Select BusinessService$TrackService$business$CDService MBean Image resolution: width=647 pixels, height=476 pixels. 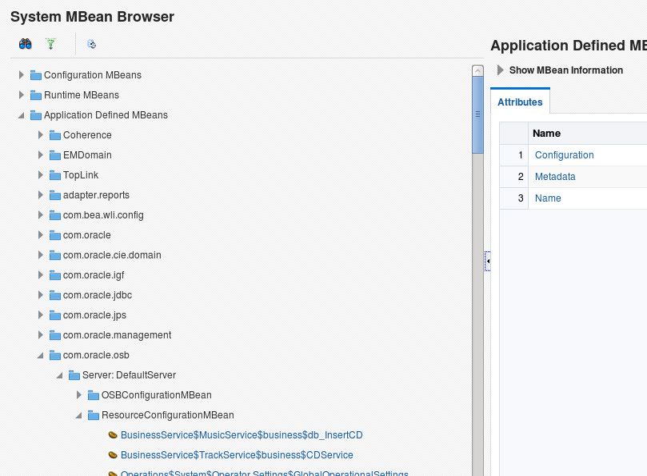coord(237,455)
